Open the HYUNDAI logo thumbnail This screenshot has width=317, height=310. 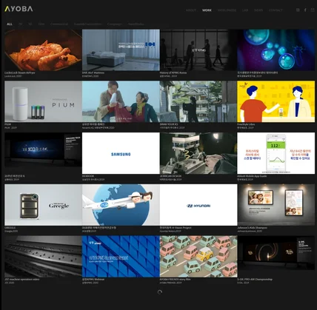(x=198, y=205)
